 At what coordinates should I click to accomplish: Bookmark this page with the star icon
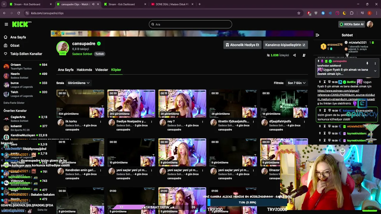(299, 13)
